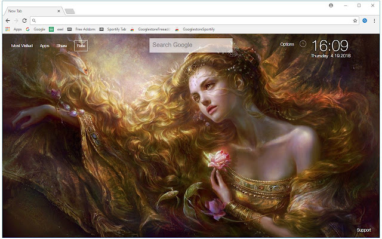Open the GooglestoreSportify bookmark
The height and width of the screenshot is (239, 382).
click(x=195, y=29)
